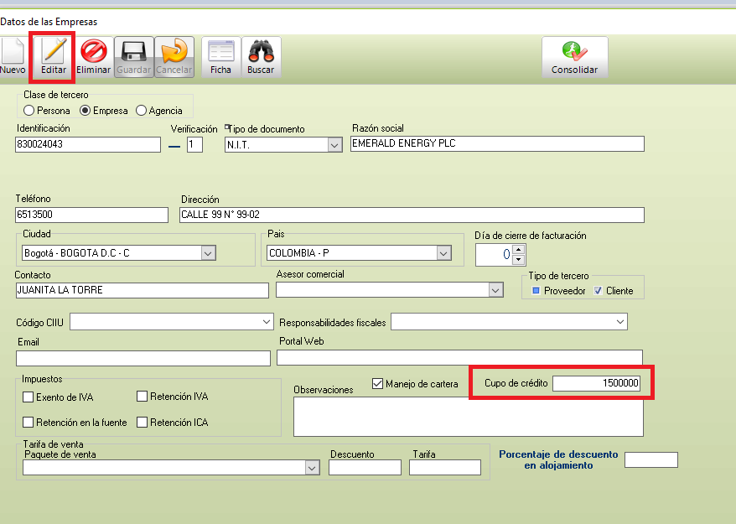Image resolution: width=736 pixels, height=524 pixels.
Task: Expand the Tipo de documento dropdown
Action: 334,145
